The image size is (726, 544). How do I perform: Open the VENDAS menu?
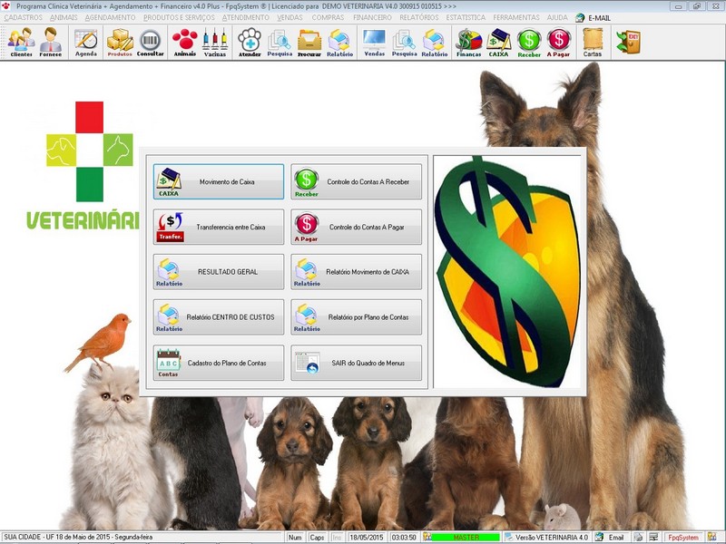[x=289, y=17]
